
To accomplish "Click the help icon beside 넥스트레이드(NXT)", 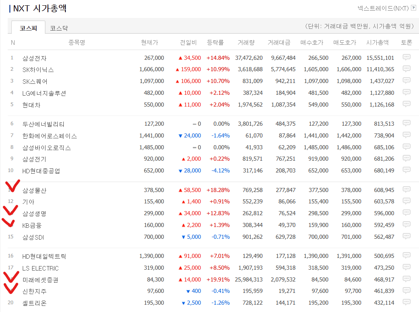I will point(413,8).
